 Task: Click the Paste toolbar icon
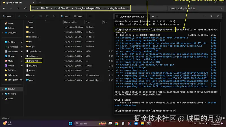pyautogui.click(x=33, y=16)
